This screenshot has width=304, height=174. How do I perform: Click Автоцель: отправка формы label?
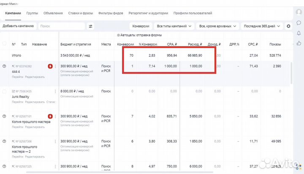139,35
